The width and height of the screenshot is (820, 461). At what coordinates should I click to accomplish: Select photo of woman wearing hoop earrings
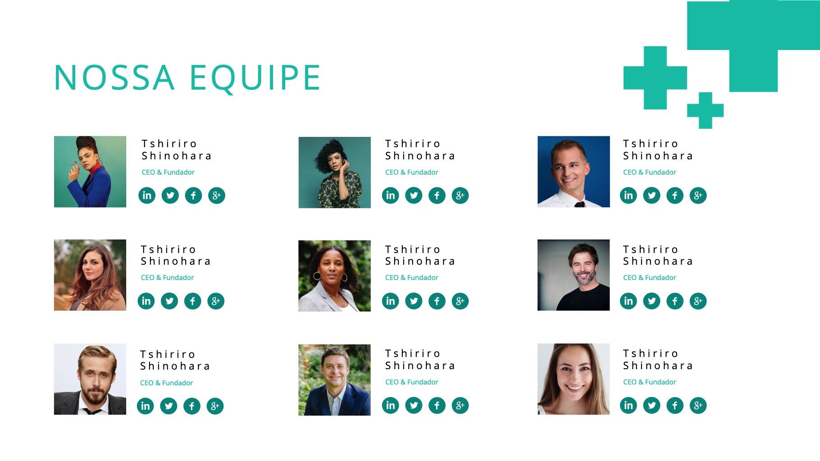coord(334,276)
